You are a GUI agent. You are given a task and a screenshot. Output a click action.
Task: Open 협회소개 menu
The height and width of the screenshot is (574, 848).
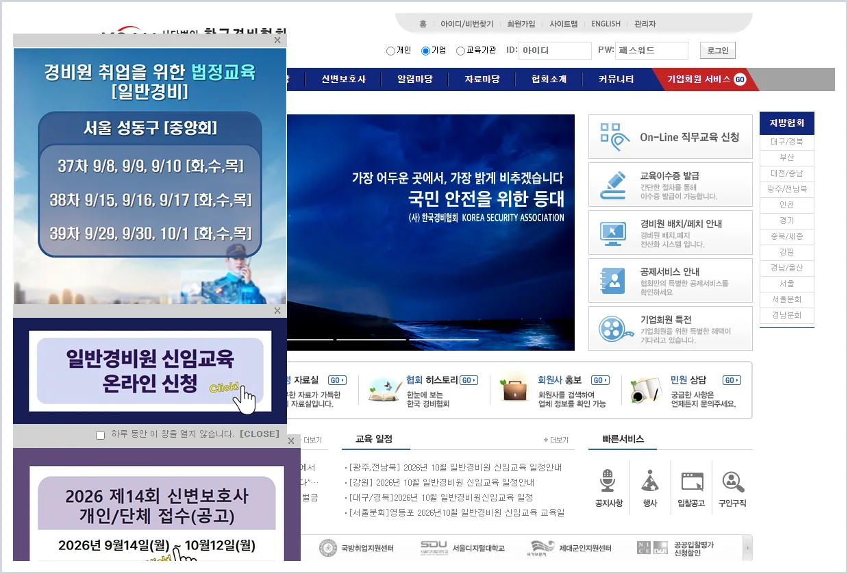coord(549,79)
